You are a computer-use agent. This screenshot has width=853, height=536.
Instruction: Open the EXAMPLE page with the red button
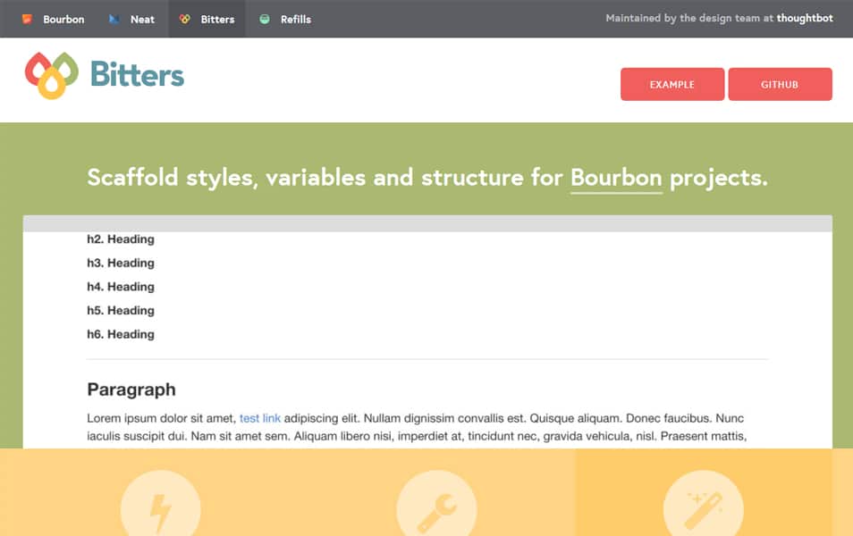tap(672, 84)
